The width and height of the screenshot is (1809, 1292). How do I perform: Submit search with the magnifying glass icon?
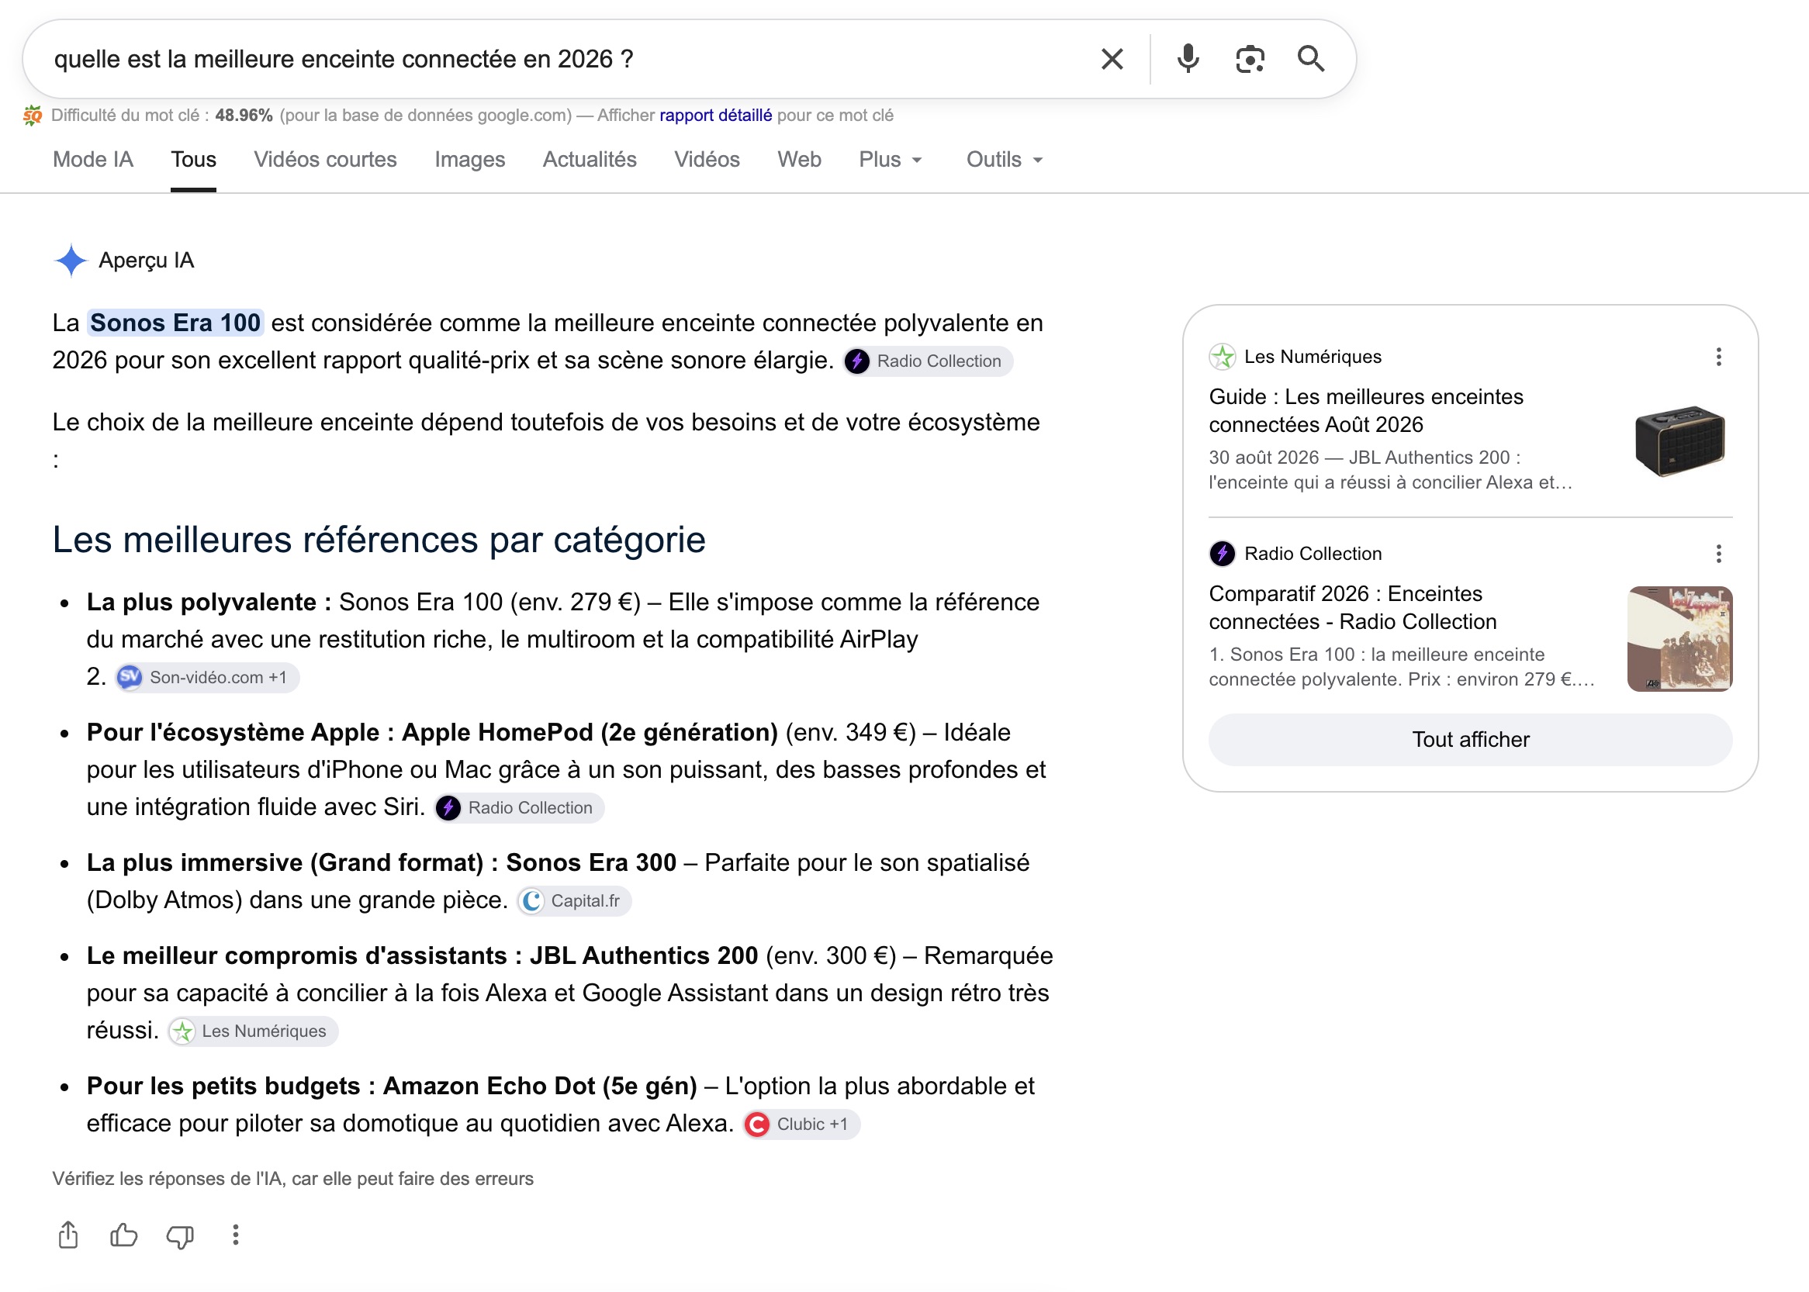1311,59
